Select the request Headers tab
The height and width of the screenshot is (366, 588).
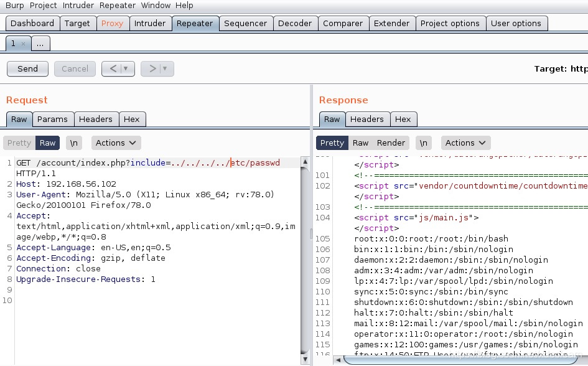coord(96,120)
